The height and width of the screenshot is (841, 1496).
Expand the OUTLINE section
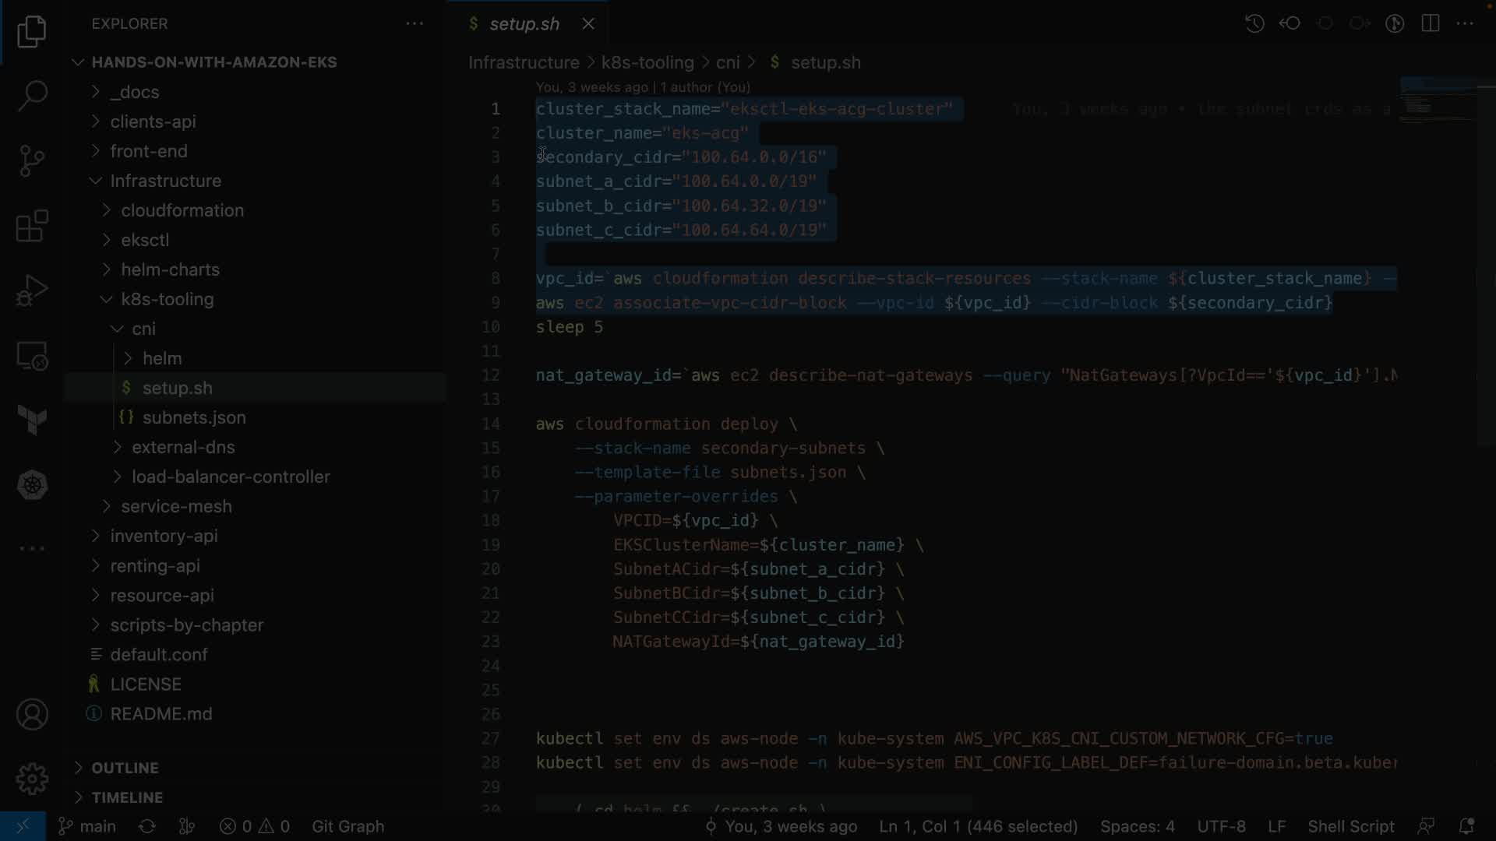(125, 768)
